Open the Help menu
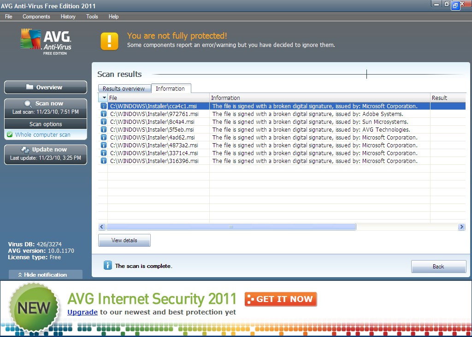The width and height of the screenshot is (472, 337). [113, 17]
